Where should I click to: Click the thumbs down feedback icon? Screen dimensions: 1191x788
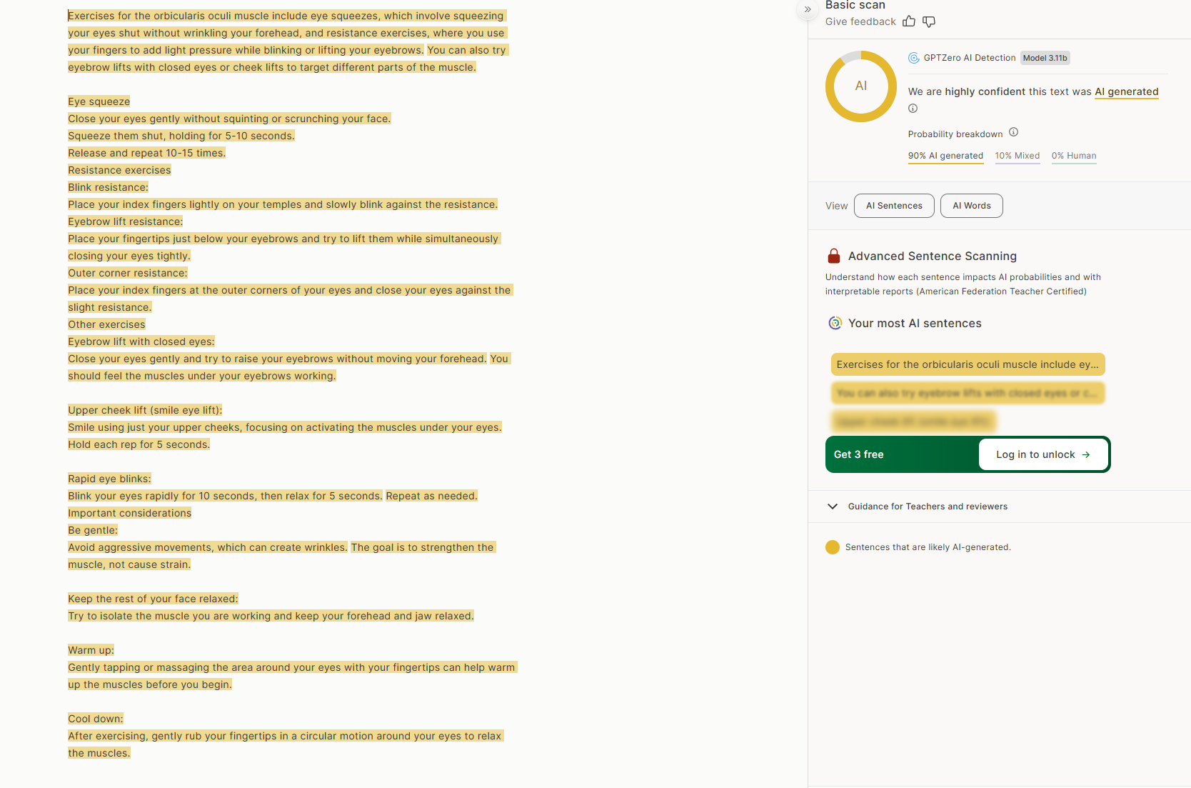click(929, 21)
